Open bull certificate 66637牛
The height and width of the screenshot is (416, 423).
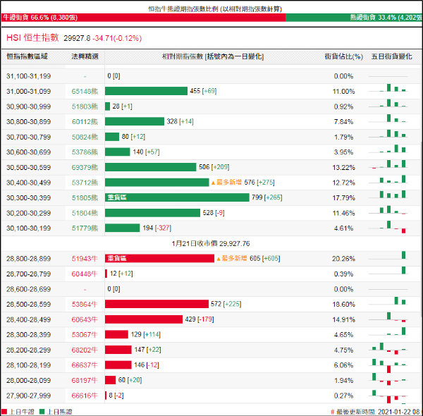point(85,365)
